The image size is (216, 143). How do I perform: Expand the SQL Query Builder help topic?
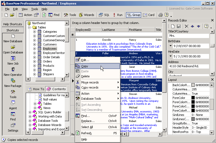pos(30,112)
